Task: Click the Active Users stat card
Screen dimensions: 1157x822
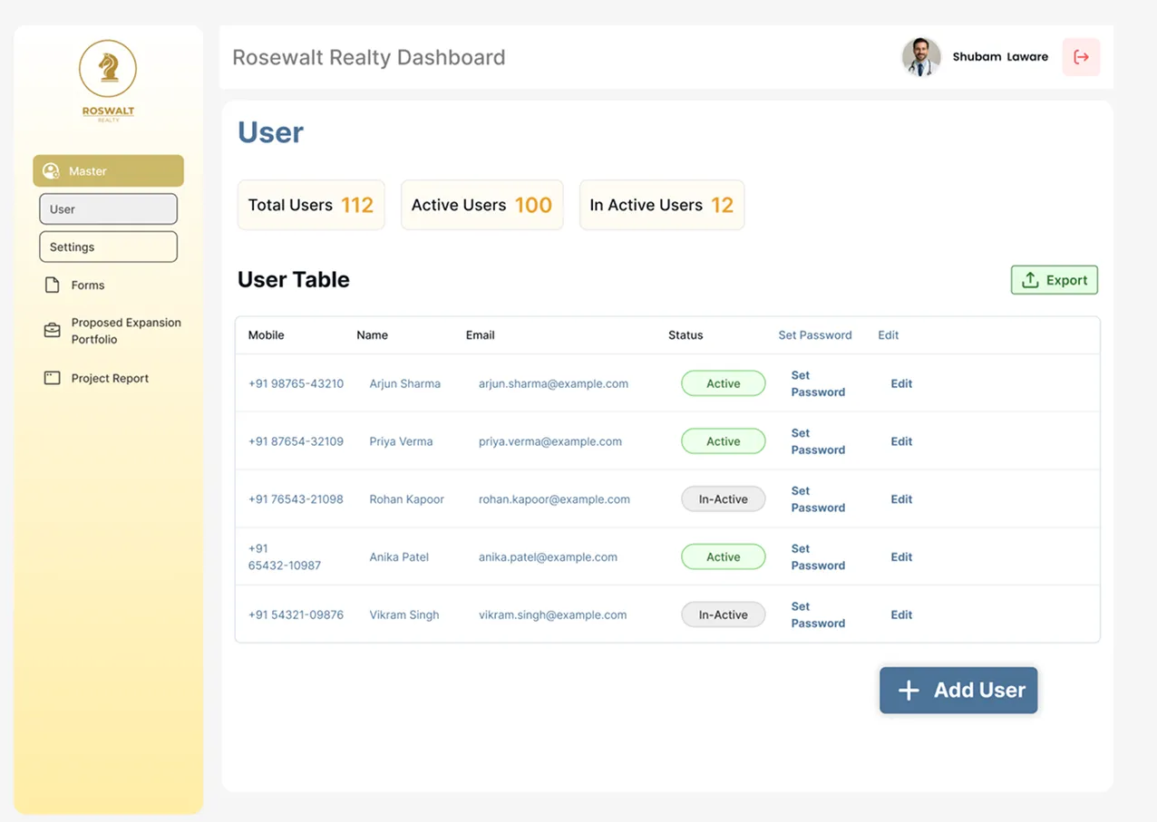Action: [x=481, y=205]
